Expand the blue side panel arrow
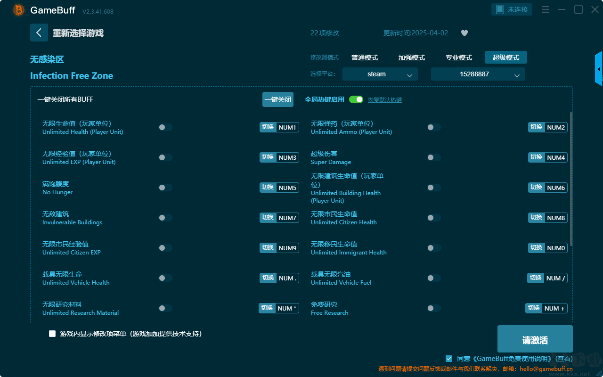This screenshot has height=377, width=603. point(599,69)
